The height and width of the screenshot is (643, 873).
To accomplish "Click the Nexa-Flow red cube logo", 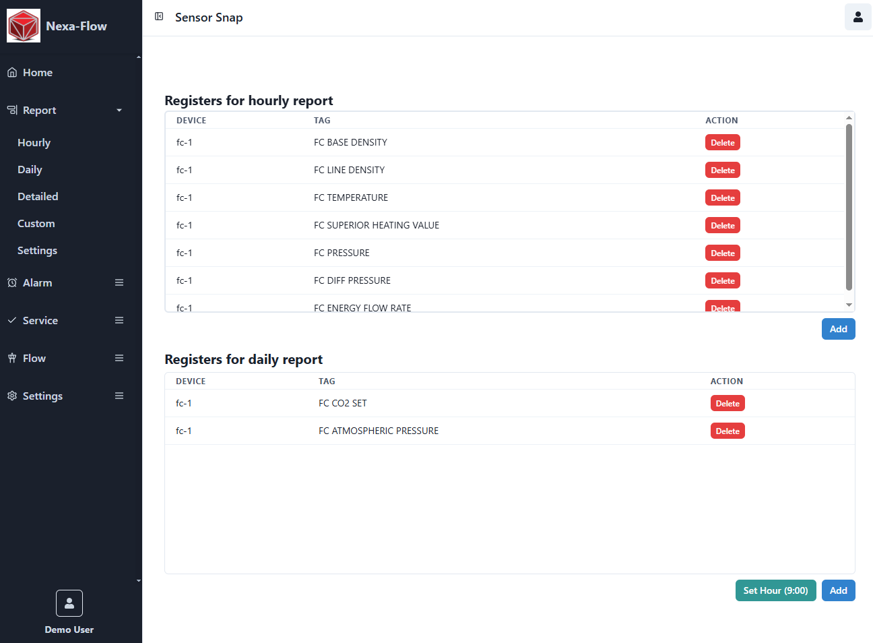I will [x=24, y=26].
